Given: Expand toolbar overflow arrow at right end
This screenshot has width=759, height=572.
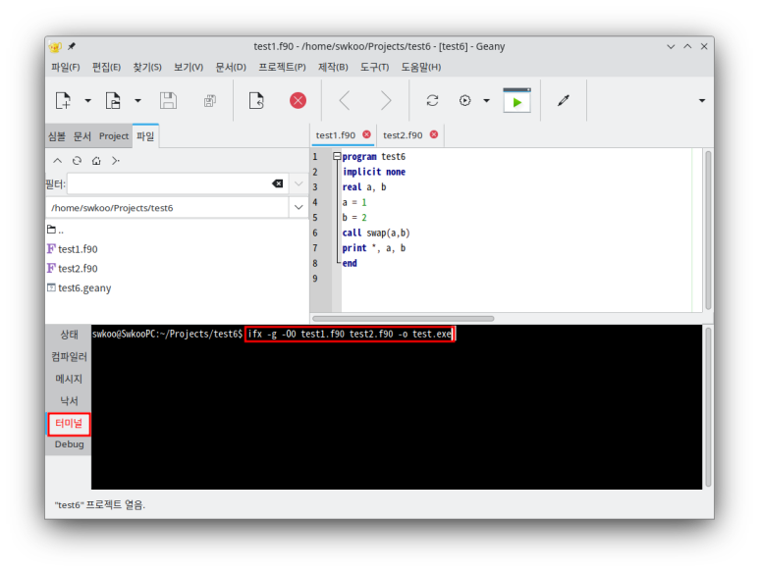Looking at the screenshot, I should click(x=702, y=101).
